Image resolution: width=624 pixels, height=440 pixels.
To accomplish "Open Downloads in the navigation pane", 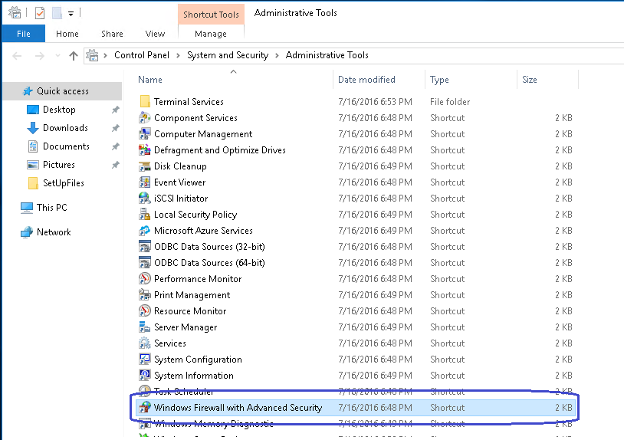I will (65, 128).
